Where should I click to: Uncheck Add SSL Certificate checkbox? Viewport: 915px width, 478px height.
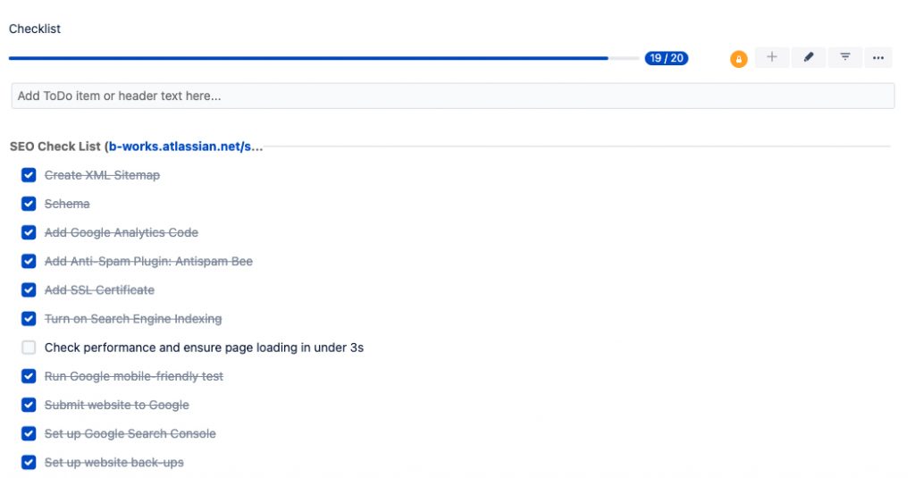[29, 290]
